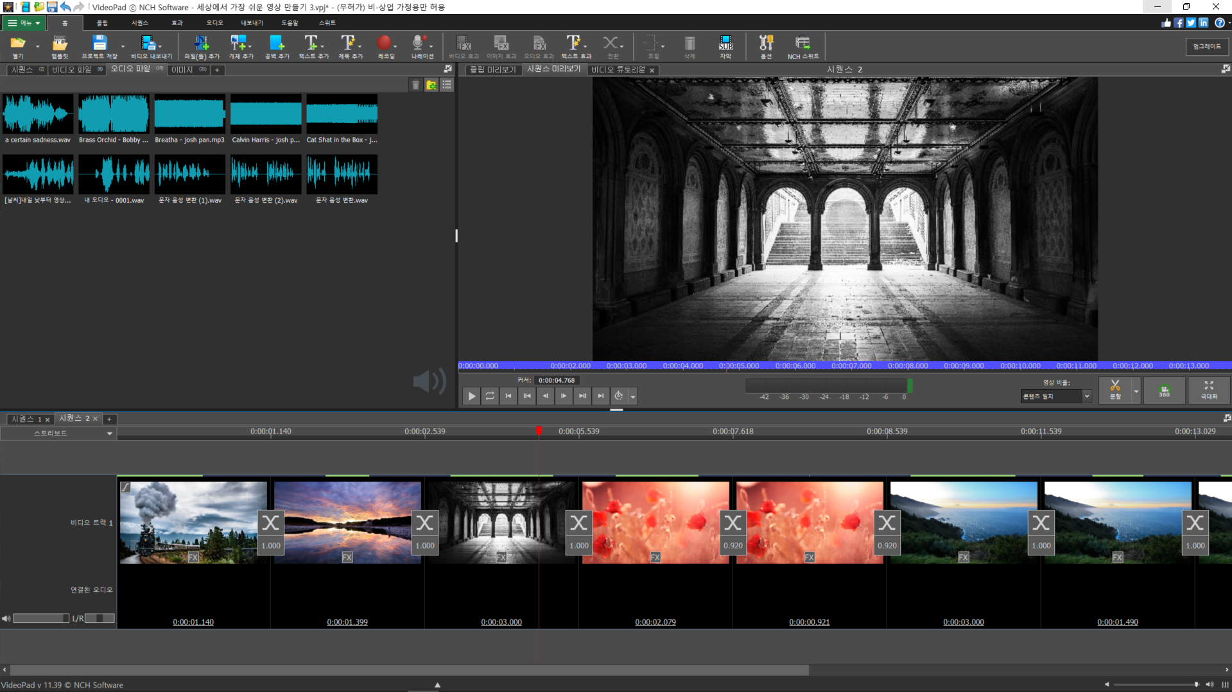Jump to the end of the sequence
Screen dimensions: 1232x692
(x=601, y=396)
